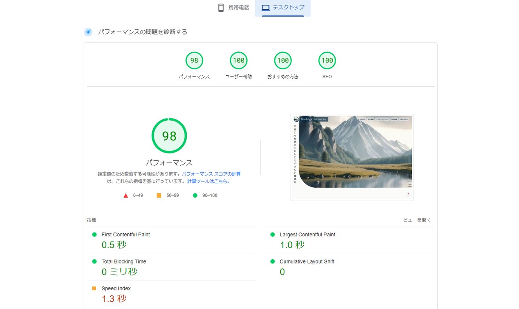Click the 0.5 秒 value

pyautogui.click(x=114, y=245)
